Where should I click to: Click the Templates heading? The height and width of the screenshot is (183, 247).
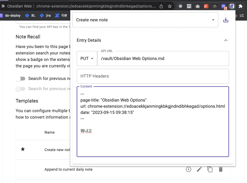pyautogui.click(x=27, y=101)
